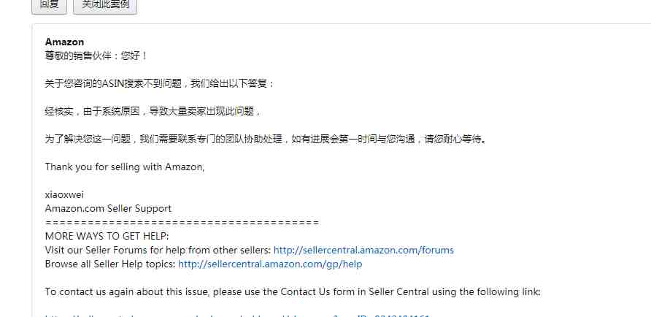Click the line starting with 经核实
Screen dimensions: 651x317
pyautogui.click(x=153, y=111)
